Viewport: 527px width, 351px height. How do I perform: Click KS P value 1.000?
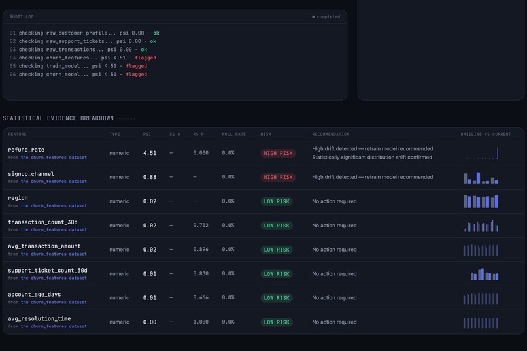pyautogui.click(x=201, y=322)
